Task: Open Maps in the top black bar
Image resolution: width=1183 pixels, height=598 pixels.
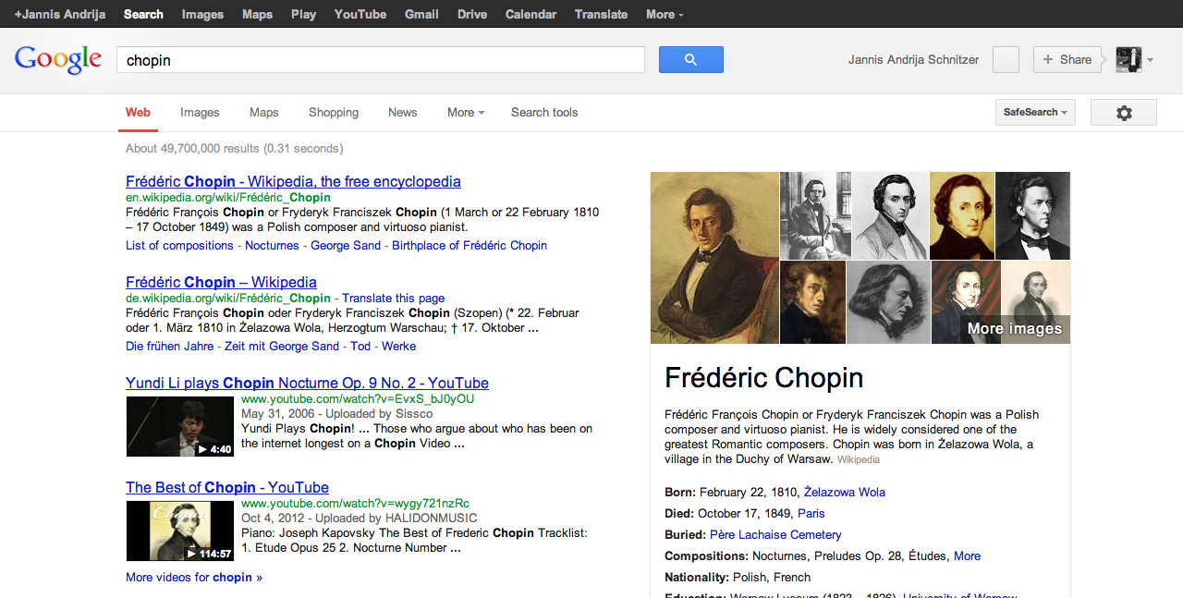Action: [x=257, y=14]
